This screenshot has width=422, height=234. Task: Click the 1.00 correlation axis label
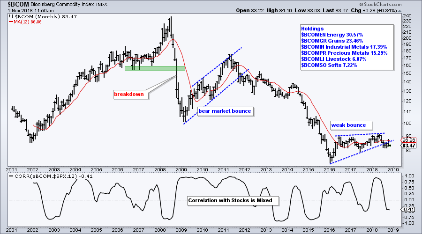point(409,176)
